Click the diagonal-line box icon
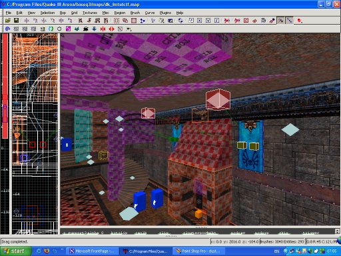Viewport: 341px width, 256px height. (x=120, y=29)
